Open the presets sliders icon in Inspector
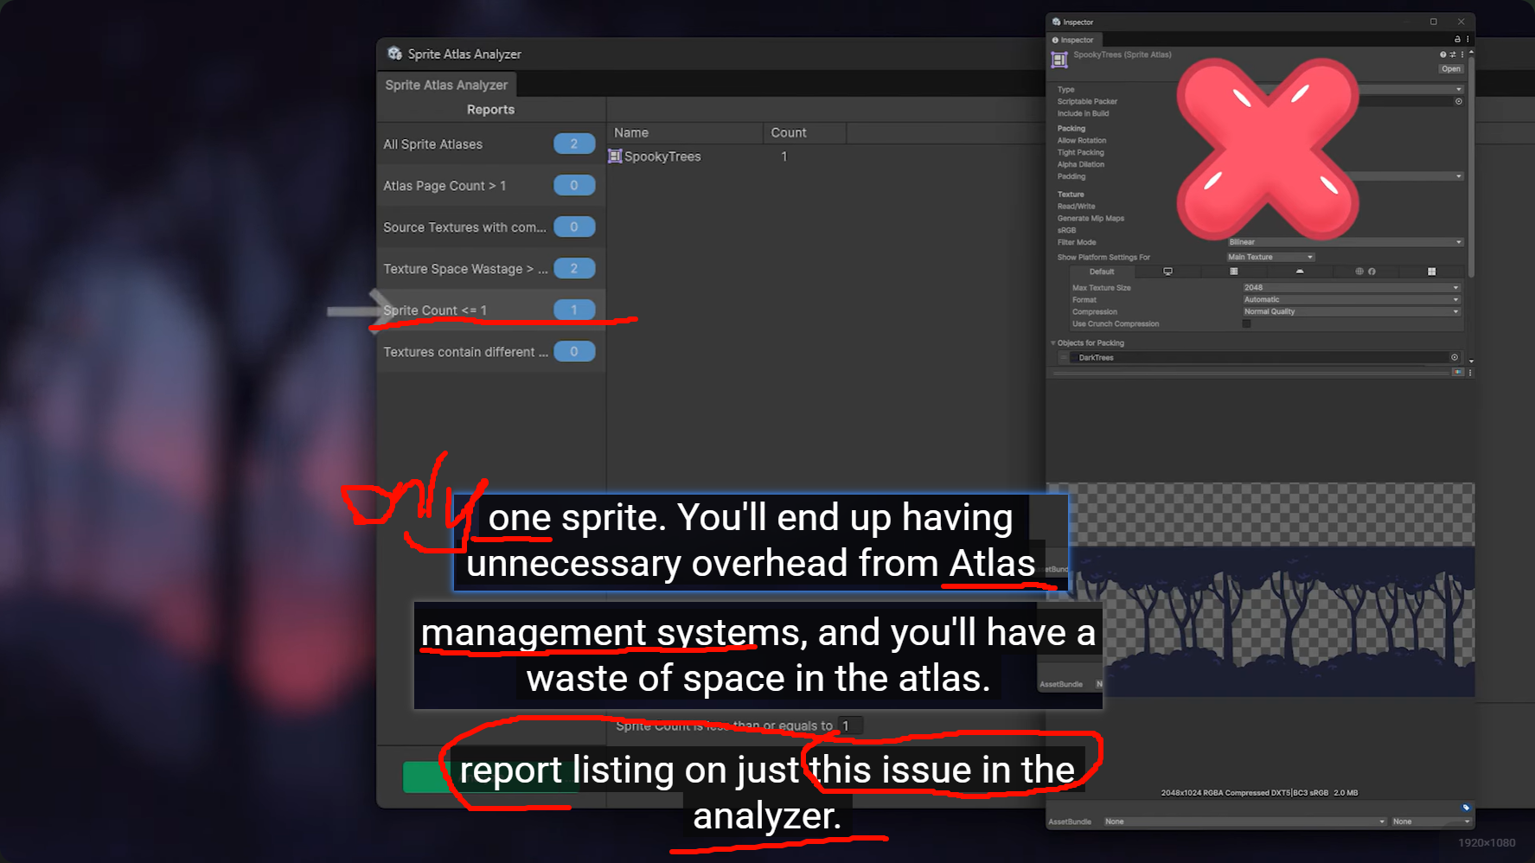The width and height of the screenshot is (1535, 863). click(1453, 54)
